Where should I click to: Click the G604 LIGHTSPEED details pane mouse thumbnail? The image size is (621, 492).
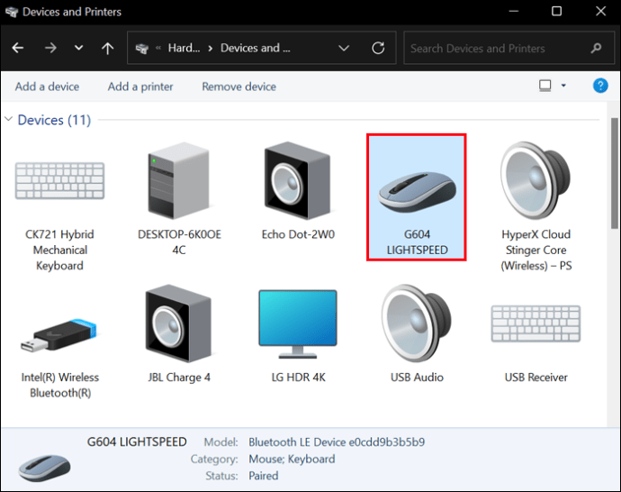pos(44,468)
